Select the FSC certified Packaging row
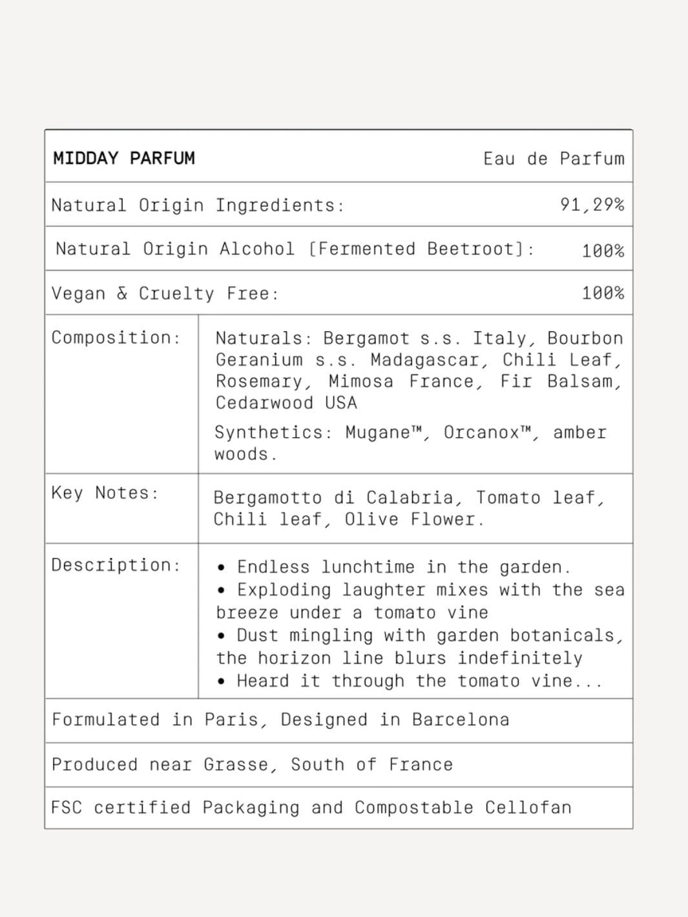Image resolution: width=688 pixels, height=917 pixels. click(x=339, y=808)
